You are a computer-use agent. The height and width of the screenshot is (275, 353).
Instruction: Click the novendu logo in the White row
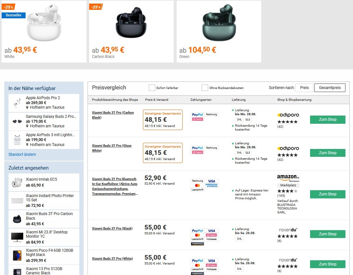[288, 260]
